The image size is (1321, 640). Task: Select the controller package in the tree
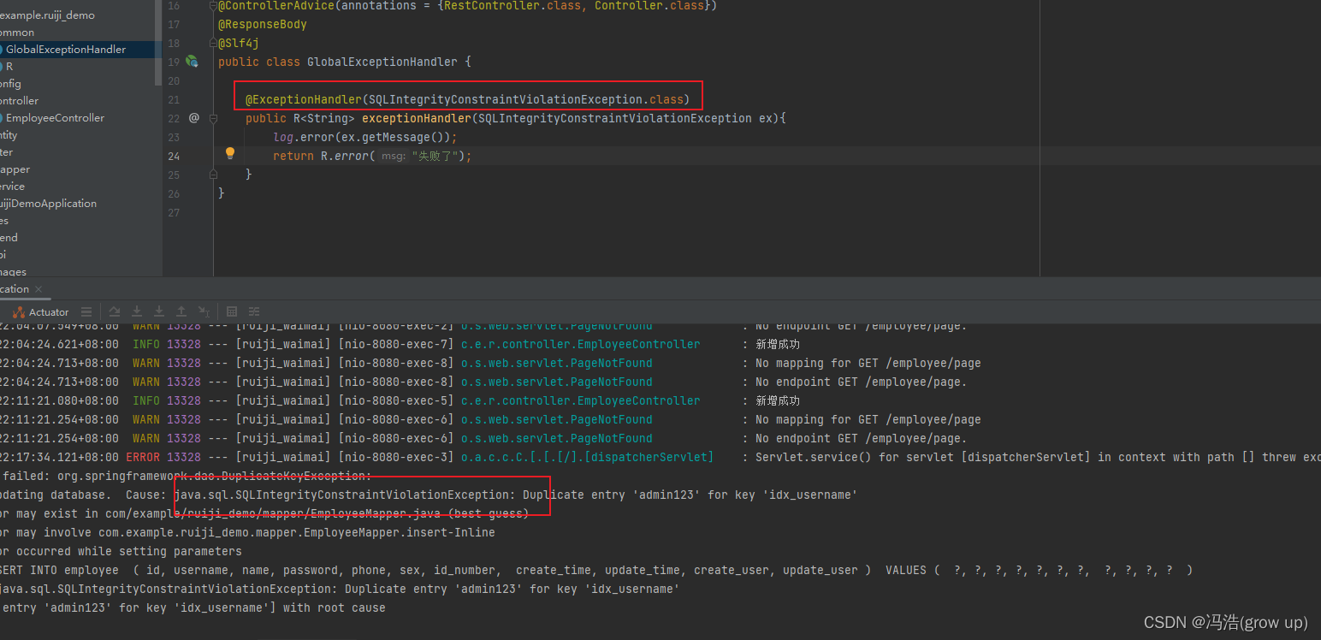click(x=19, y=101)
